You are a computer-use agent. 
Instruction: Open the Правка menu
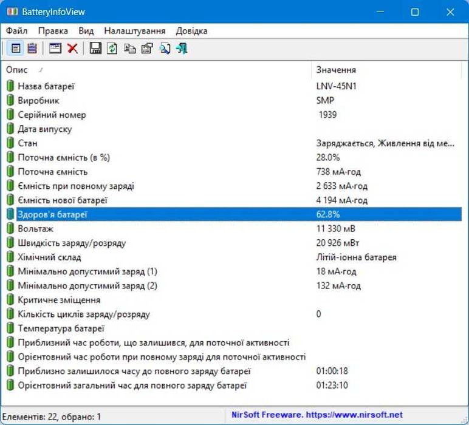click(x=53, y=31)
